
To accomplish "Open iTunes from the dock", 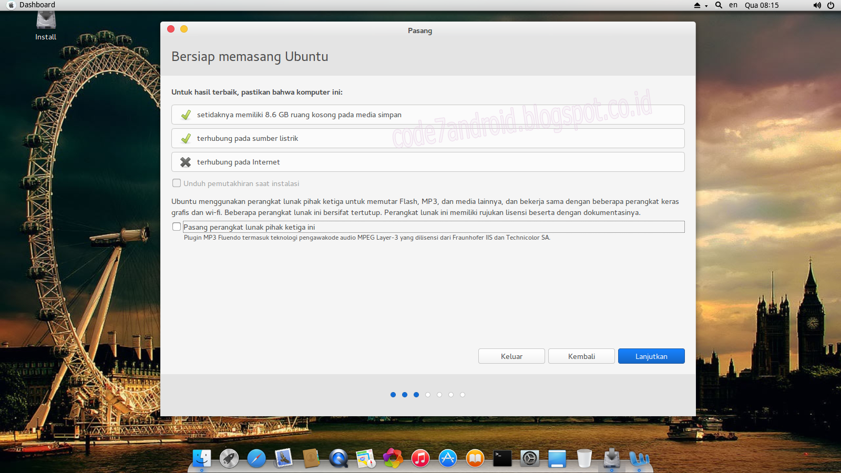I will click(419, 458).
